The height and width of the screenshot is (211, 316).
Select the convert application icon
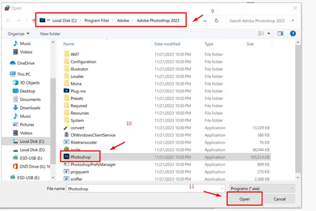coord(66,127)
